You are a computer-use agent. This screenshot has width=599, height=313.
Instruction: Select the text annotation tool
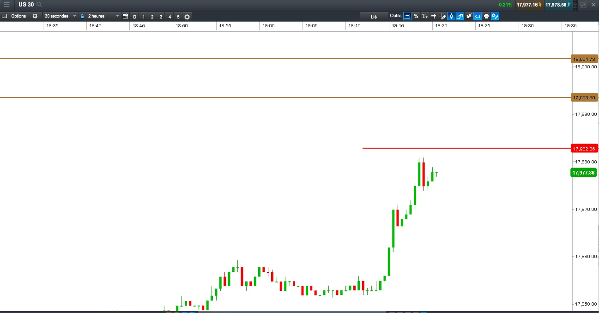[425, 16]
